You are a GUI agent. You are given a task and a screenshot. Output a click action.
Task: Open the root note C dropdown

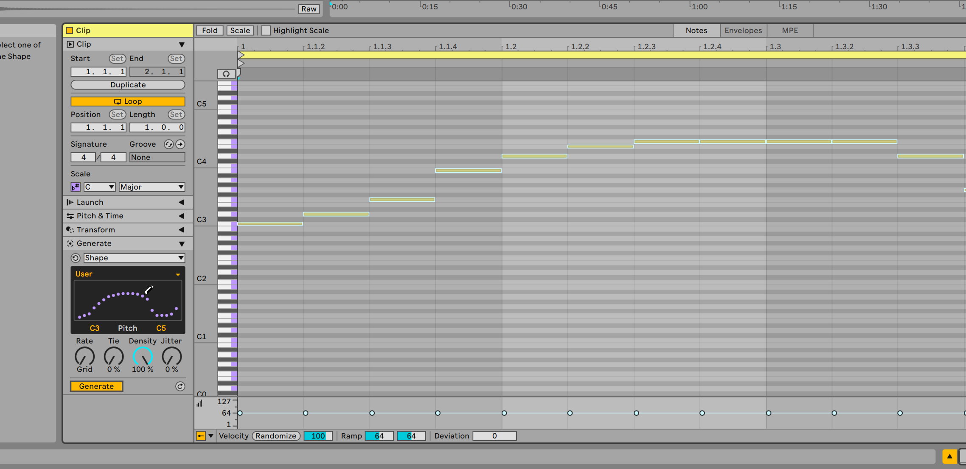pyautogui.click(x=100, y=187)
